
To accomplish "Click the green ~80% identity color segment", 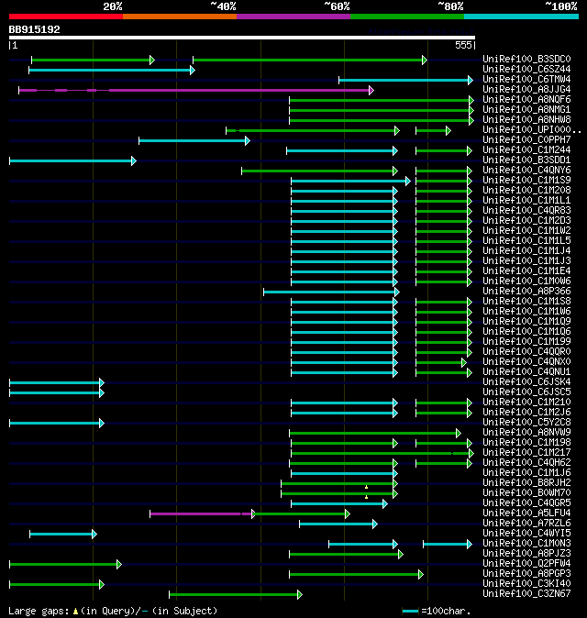I will click(407, 17).
